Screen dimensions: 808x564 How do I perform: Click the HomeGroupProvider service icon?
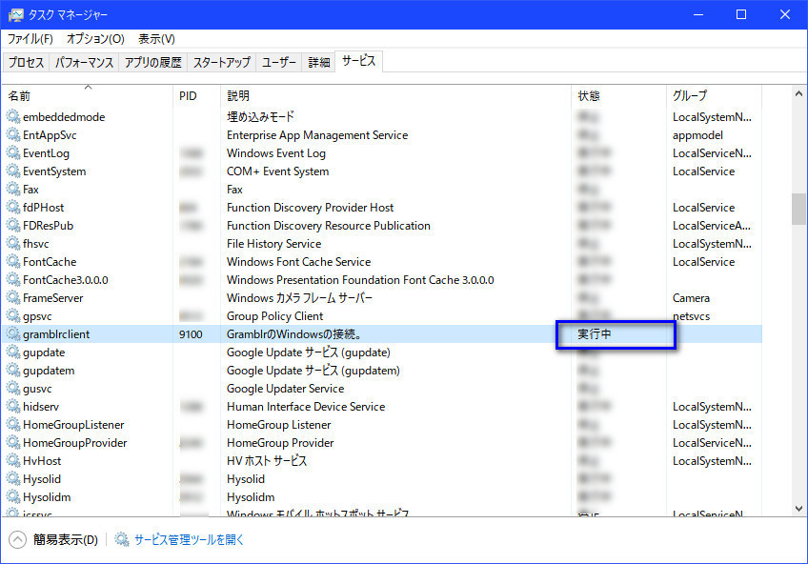pos(13,443)
